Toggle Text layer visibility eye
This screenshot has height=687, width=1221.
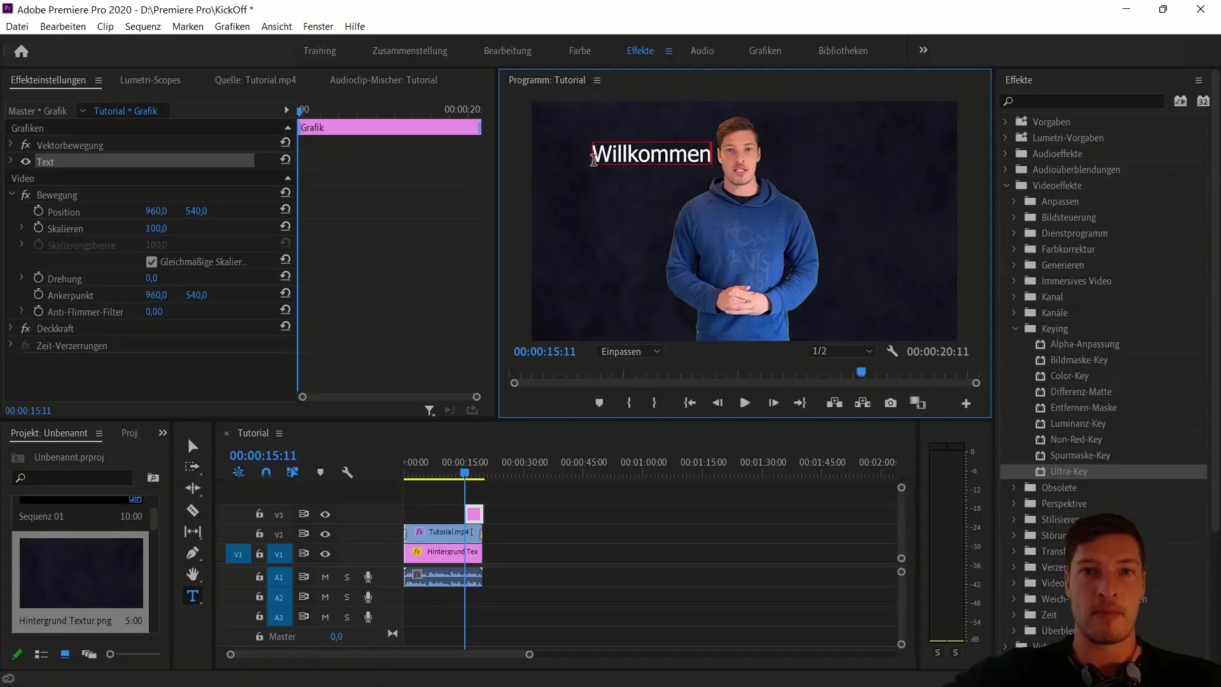[25, 162]
